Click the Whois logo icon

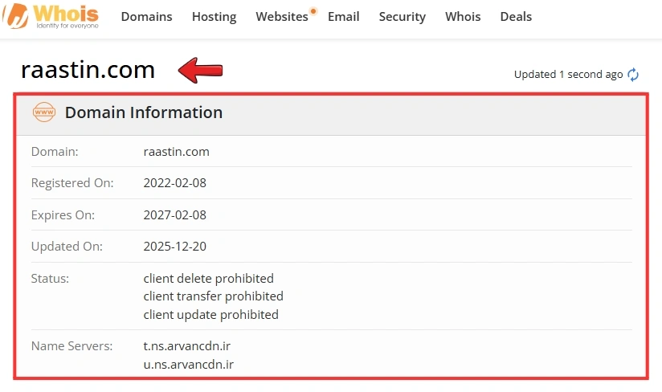tap(15, 16)
